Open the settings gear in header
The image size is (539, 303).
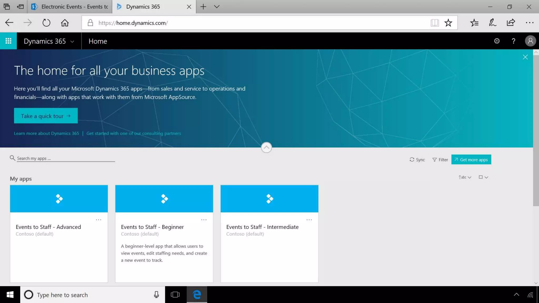(x=497, y=41)
